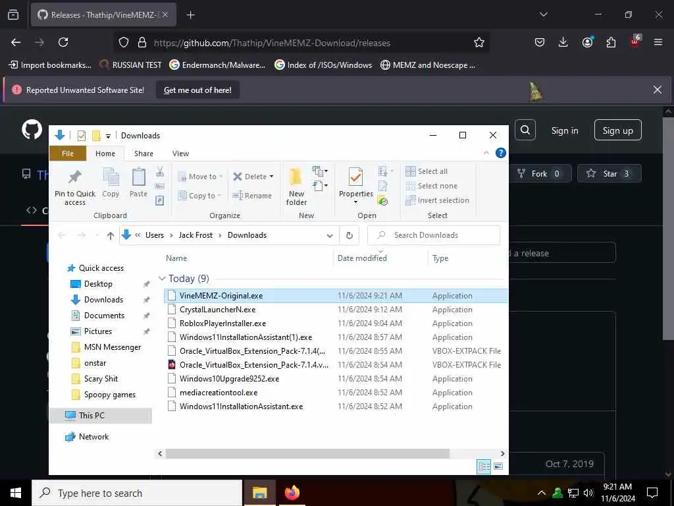Click GitHub Sign in link
The image size is (674, 506).
pyautogui.click(x=565, y=130)
